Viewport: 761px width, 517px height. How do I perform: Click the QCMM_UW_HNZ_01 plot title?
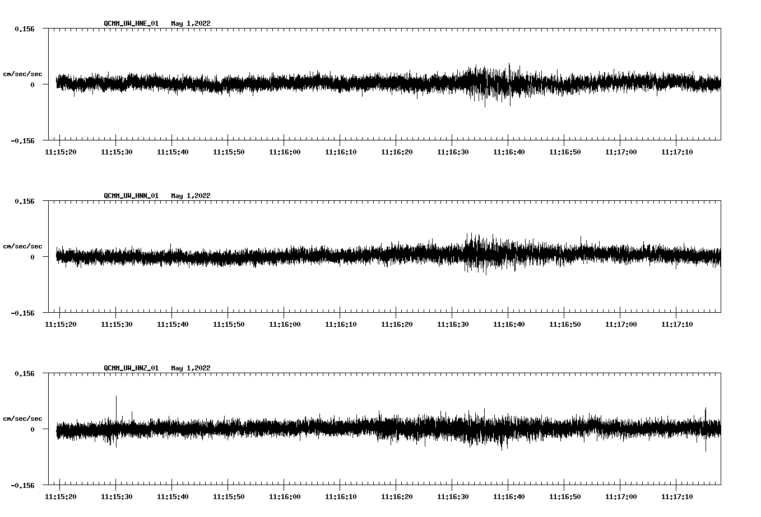(x=131, y=368)
